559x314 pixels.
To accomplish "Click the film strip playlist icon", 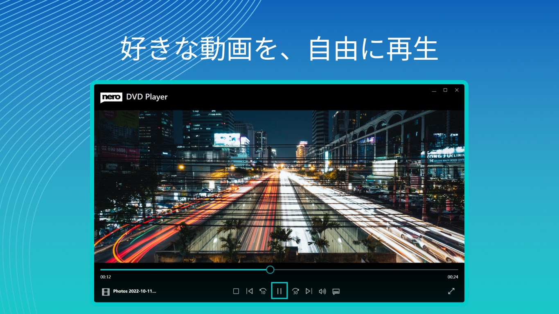I will [106, 291].
